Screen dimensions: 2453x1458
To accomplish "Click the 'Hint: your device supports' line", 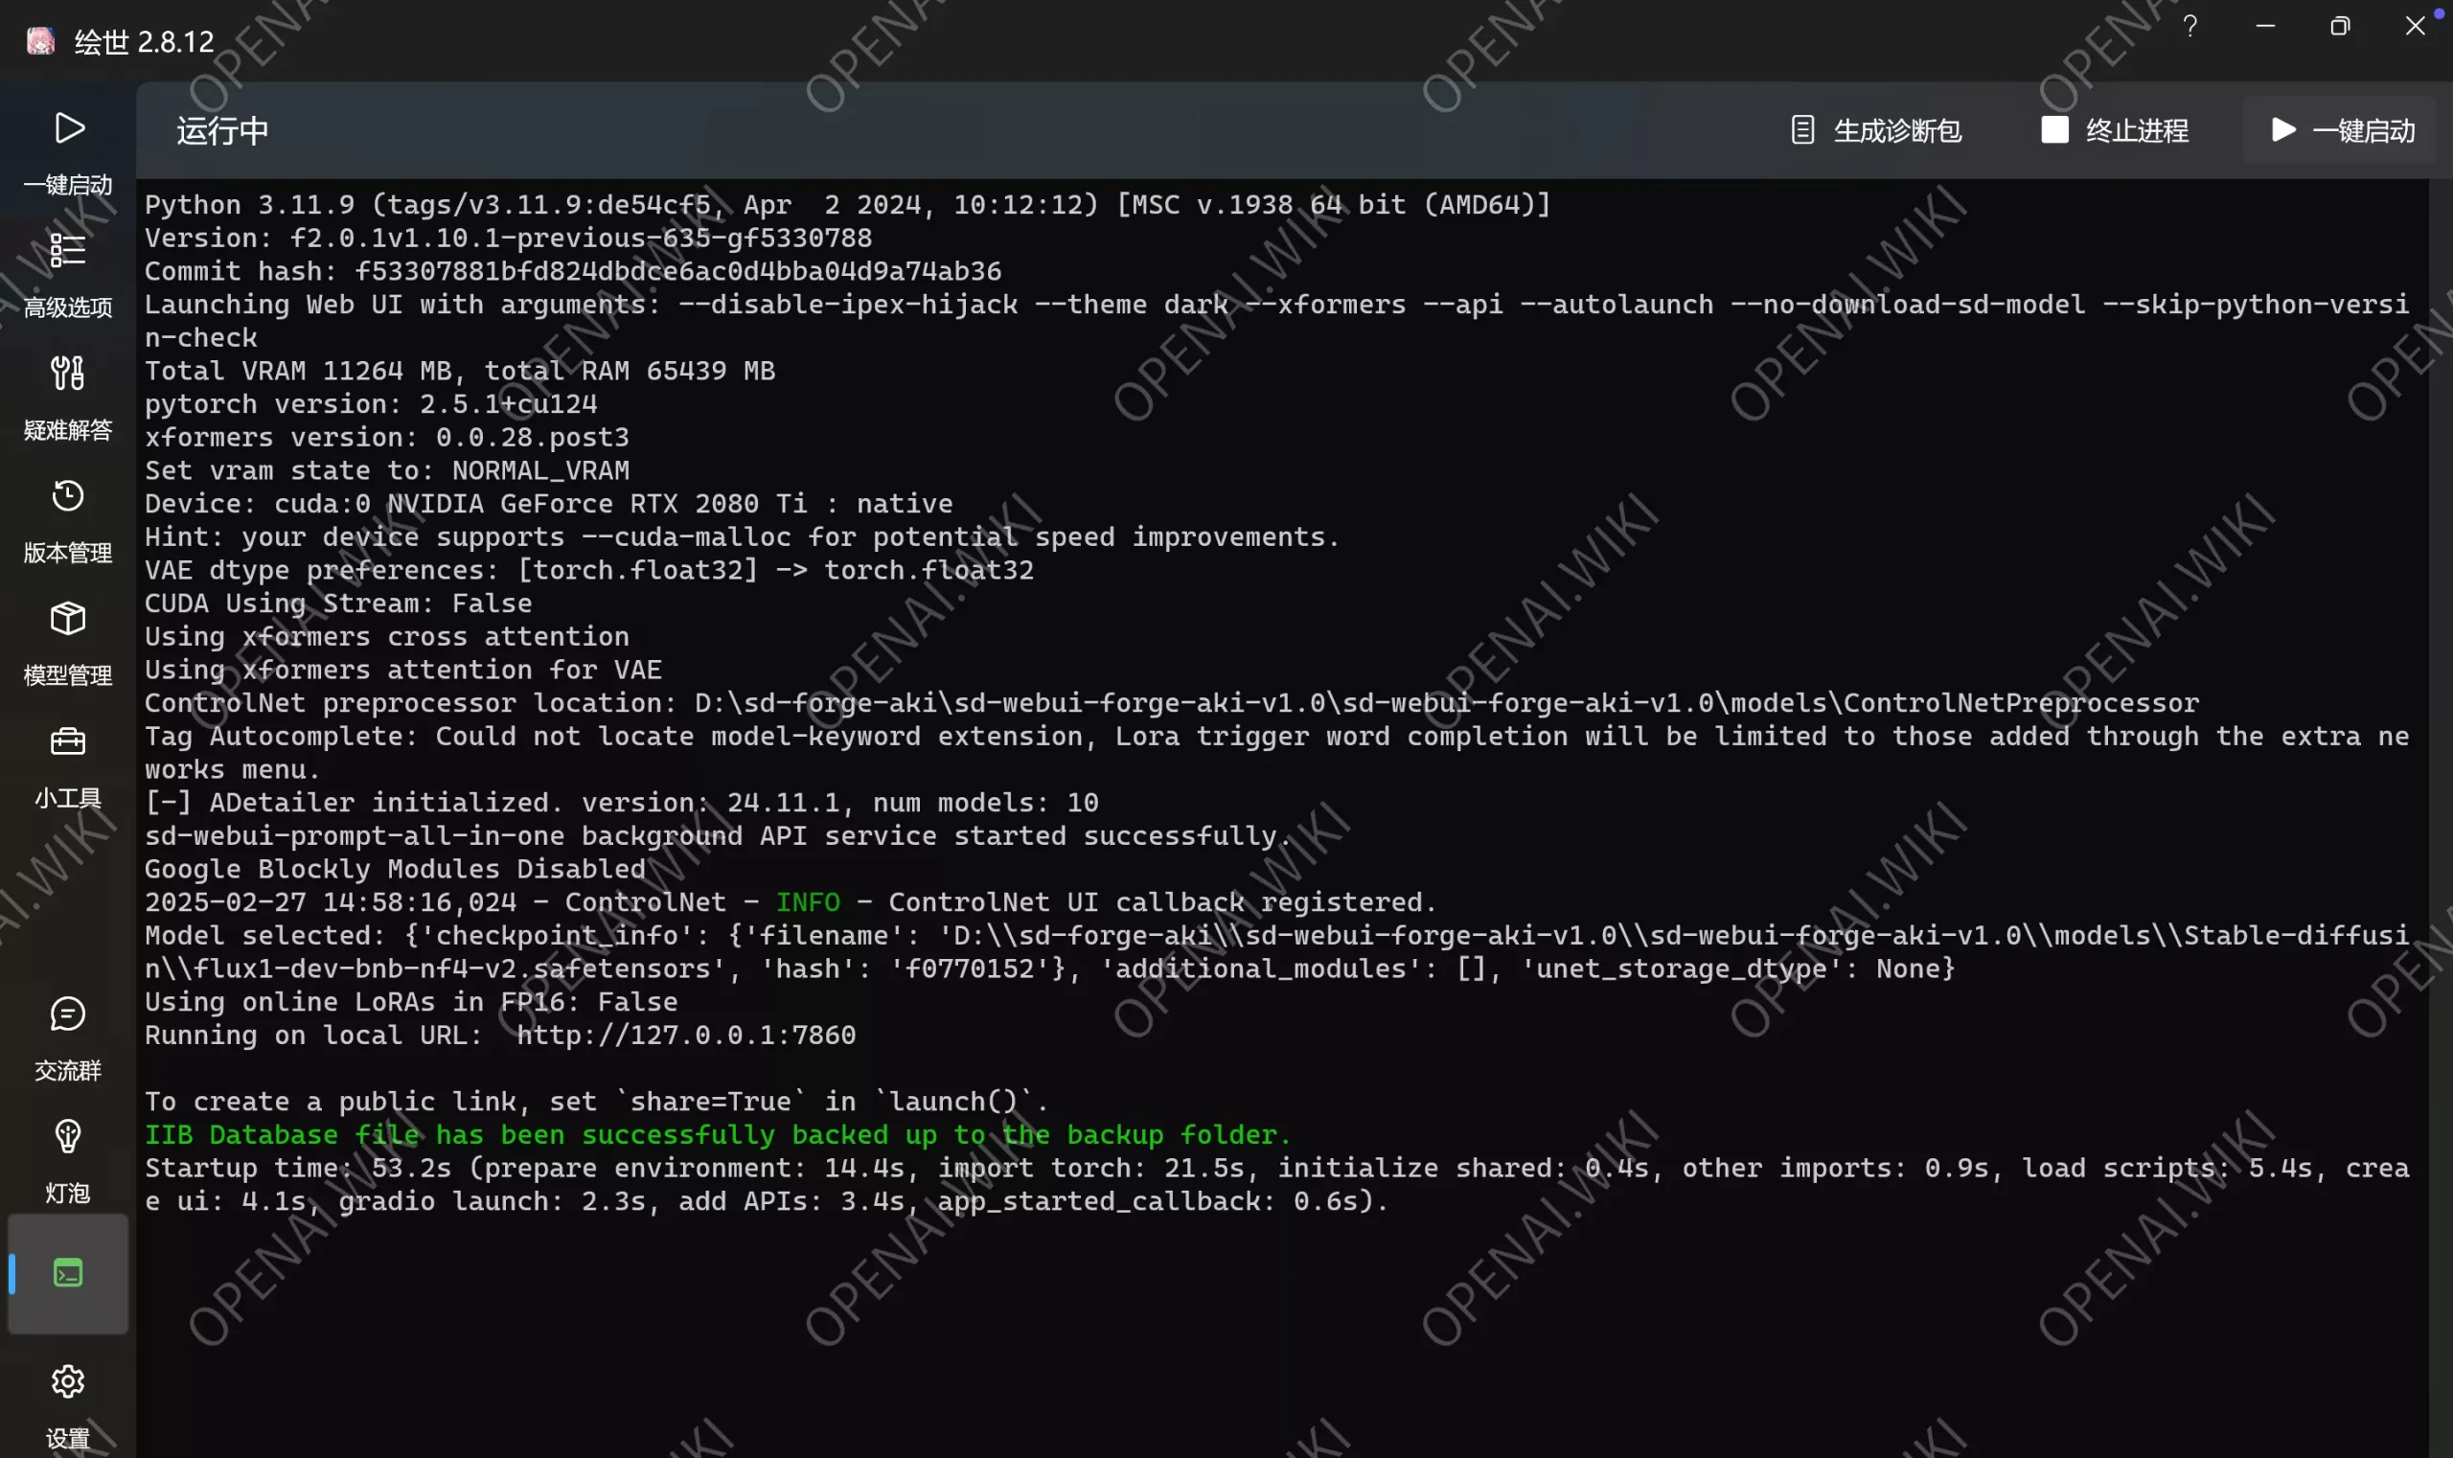I will pyautogui.click(x=742, y=536).
